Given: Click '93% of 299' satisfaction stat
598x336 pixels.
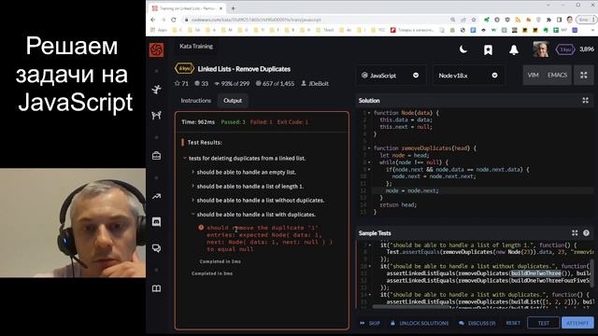Looking at the screenshot, I should pyautogui.click(x=232, y=83).
